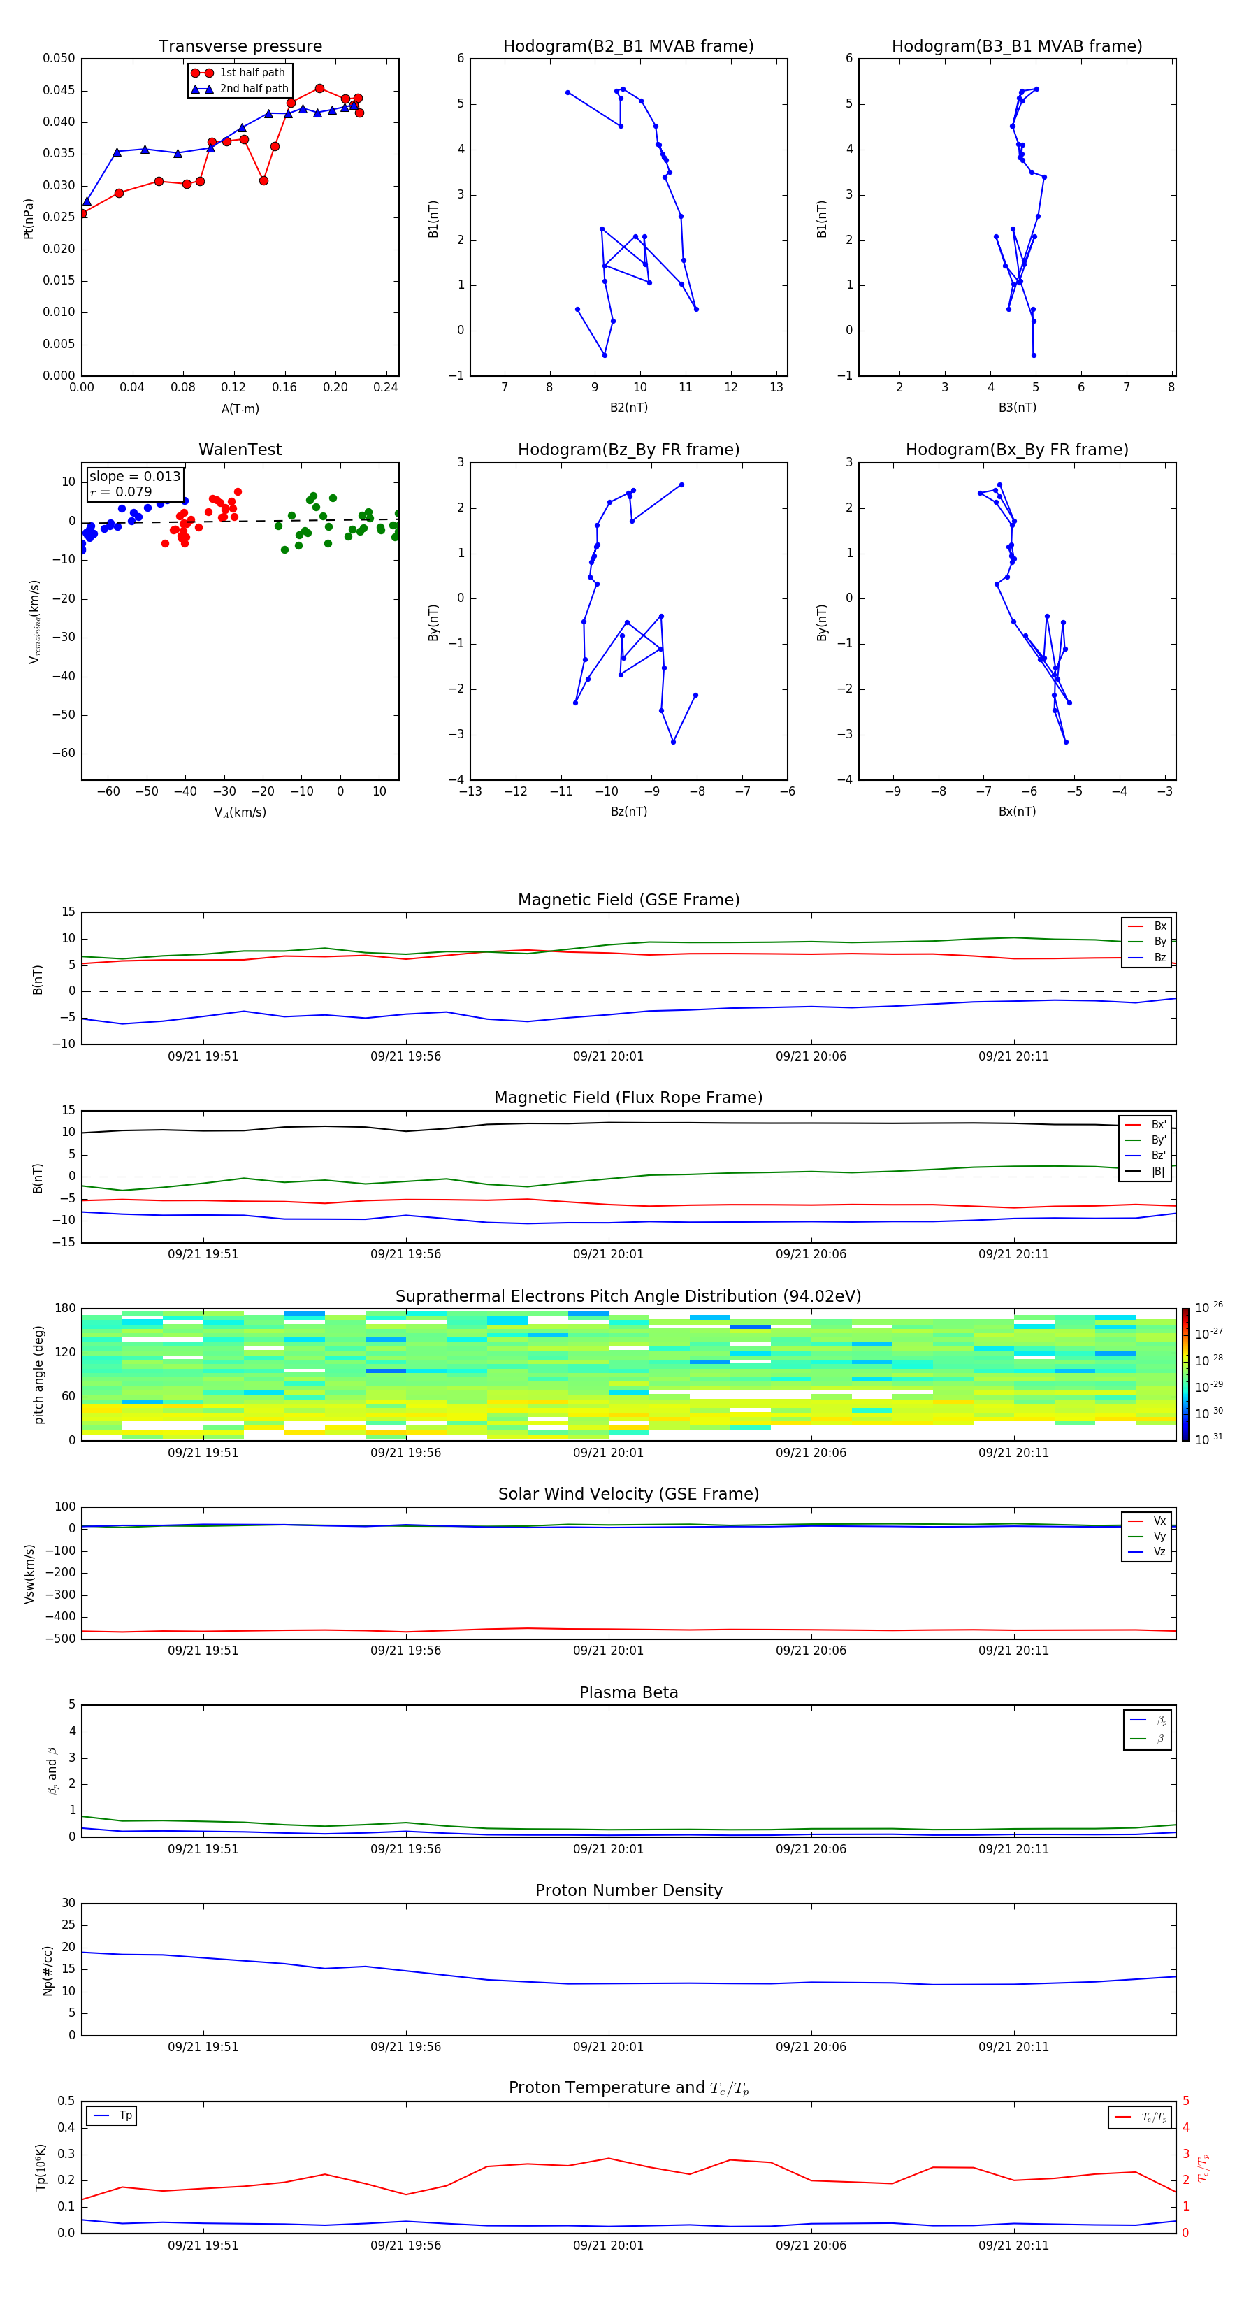1258x2307 pixels.
Task: Click 'Magnetic Field (GSE Frame)' title
Action: coord(628,899)
